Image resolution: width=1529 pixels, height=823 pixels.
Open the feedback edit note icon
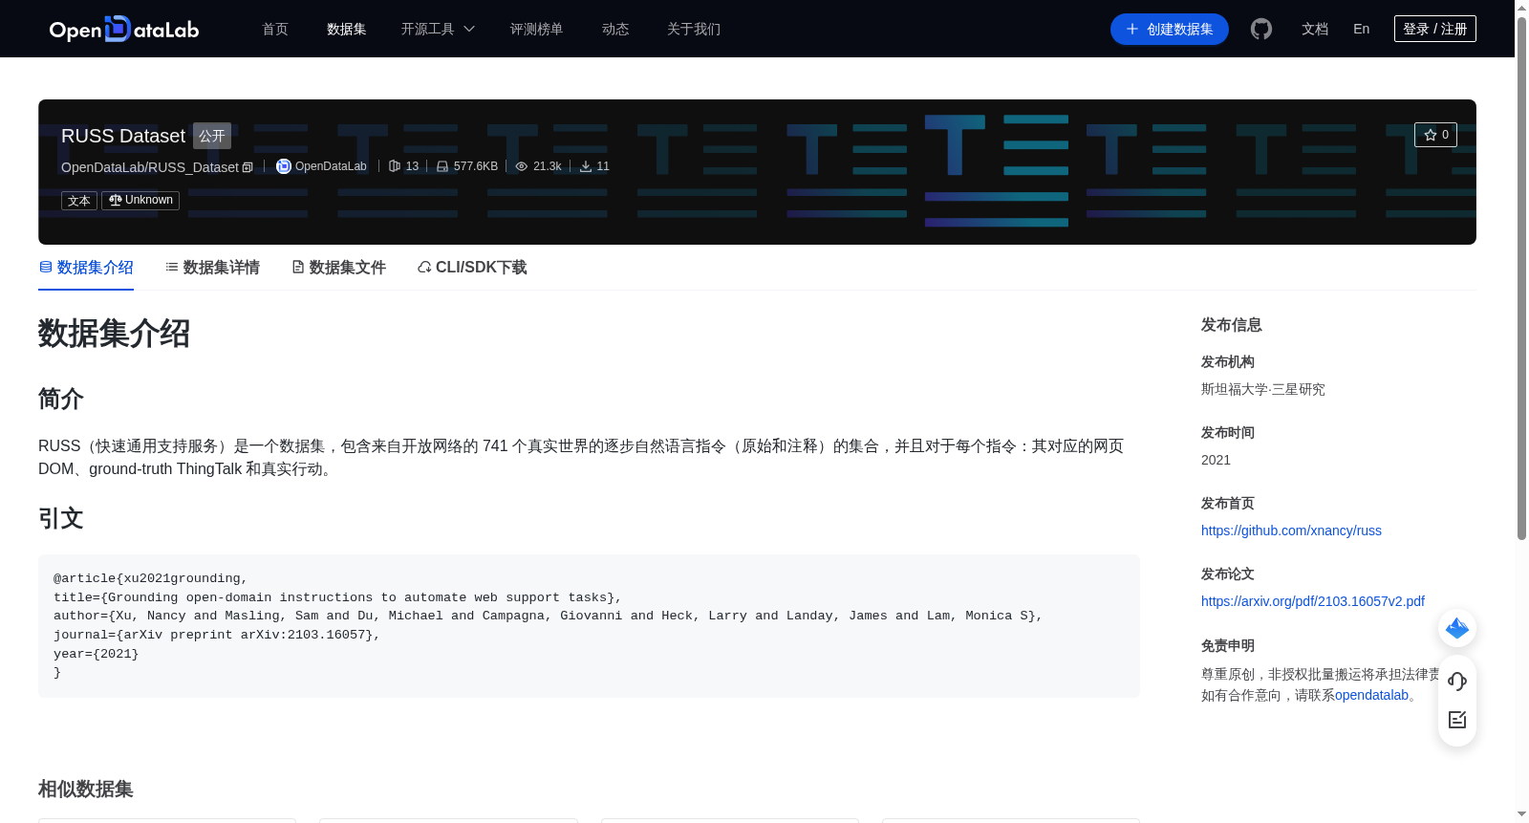click(x=1457, y=720)
